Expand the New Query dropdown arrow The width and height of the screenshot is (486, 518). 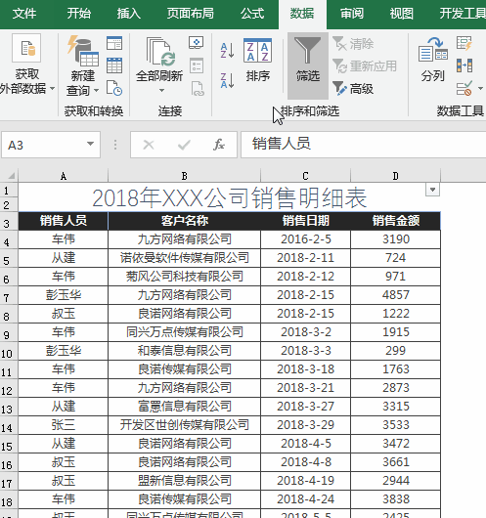(x=96, y=90)
